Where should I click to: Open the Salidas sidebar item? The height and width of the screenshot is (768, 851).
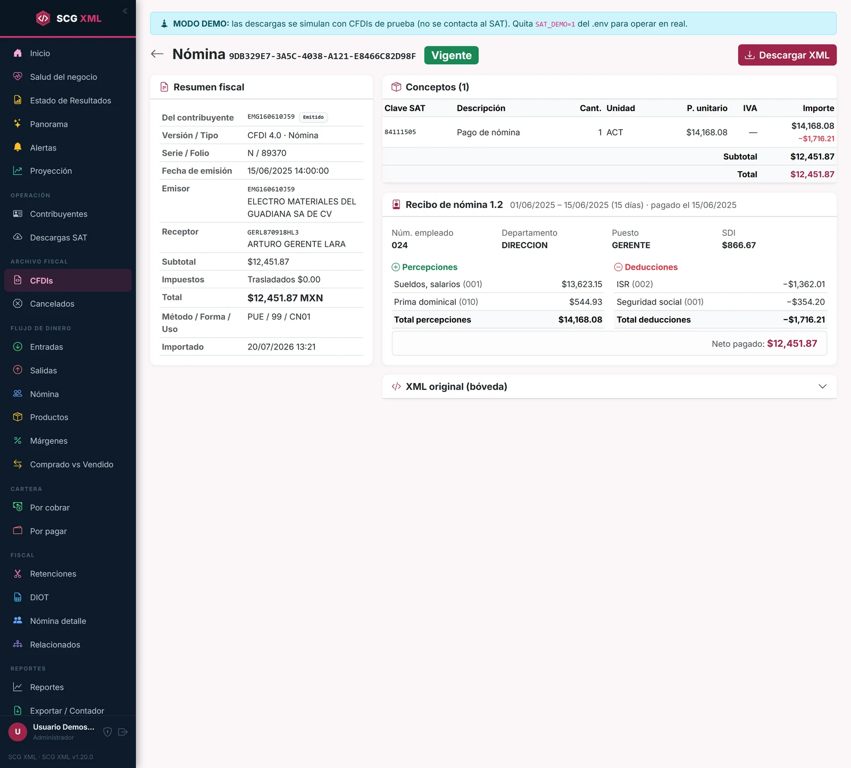(68, 370)
